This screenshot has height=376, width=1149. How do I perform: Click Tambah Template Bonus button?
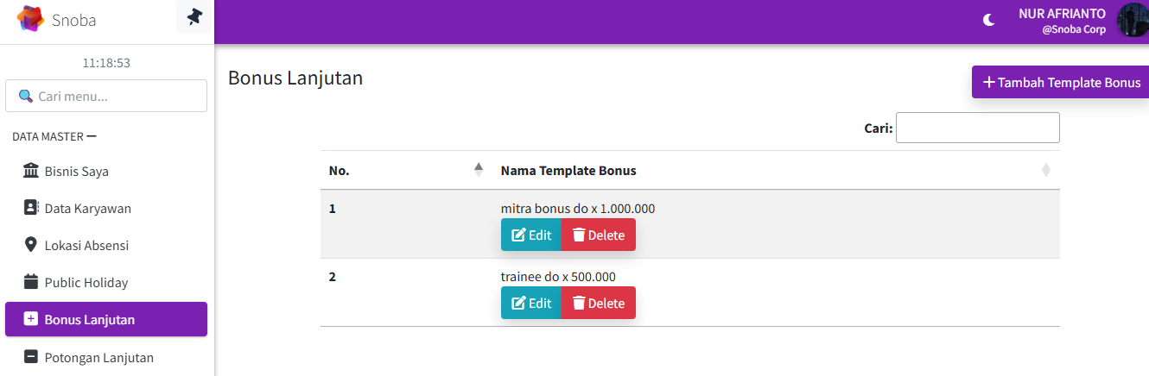tap(1061, 83)
